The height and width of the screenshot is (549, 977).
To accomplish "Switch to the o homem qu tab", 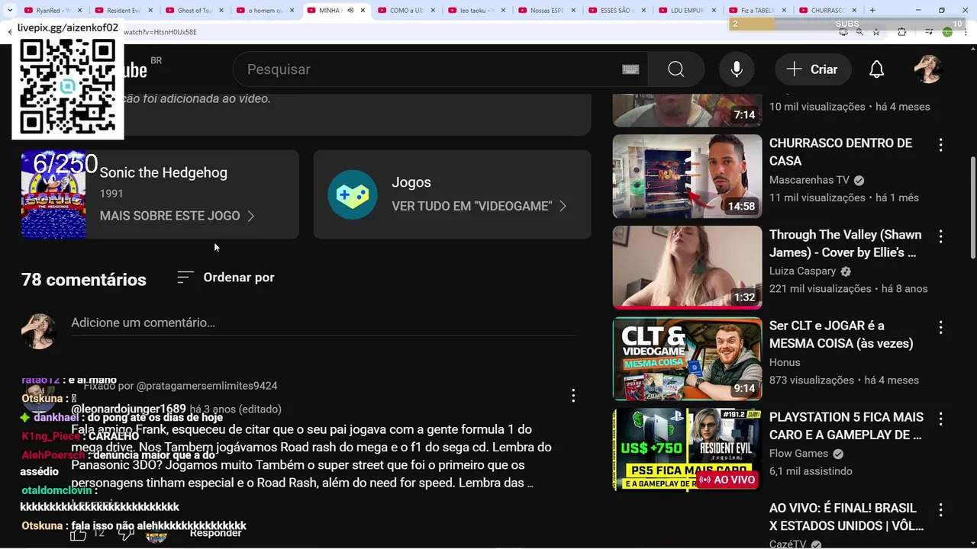I will [263, 11].
